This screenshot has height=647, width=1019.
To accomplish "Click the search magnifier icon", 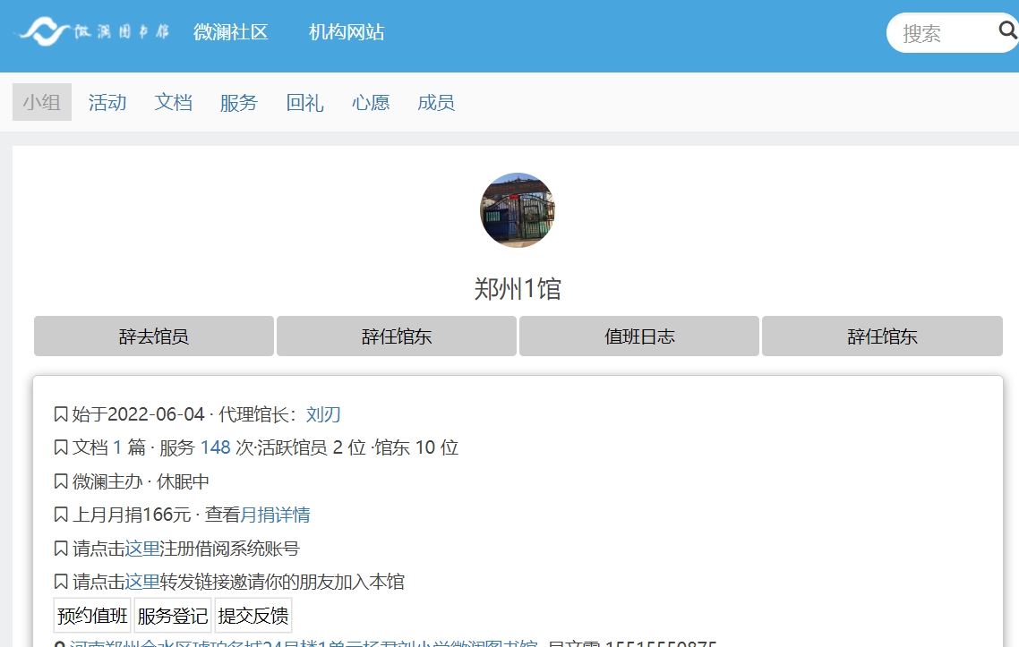I will click(1007, 32).
